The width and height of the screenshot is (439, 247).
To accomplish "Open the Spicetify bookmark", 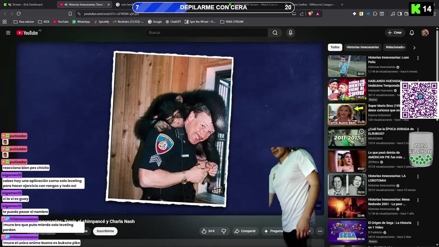I will click(101, 22).
